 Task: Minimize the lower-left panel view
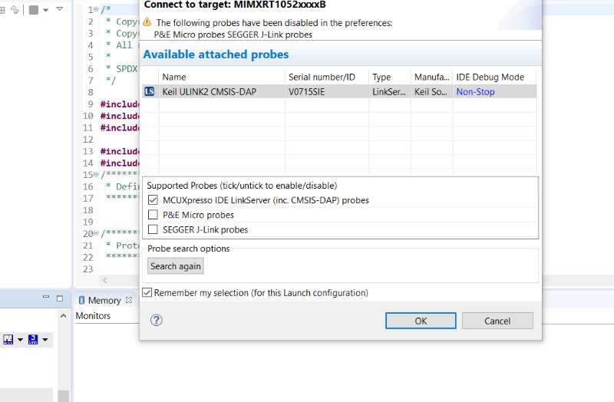45,298
